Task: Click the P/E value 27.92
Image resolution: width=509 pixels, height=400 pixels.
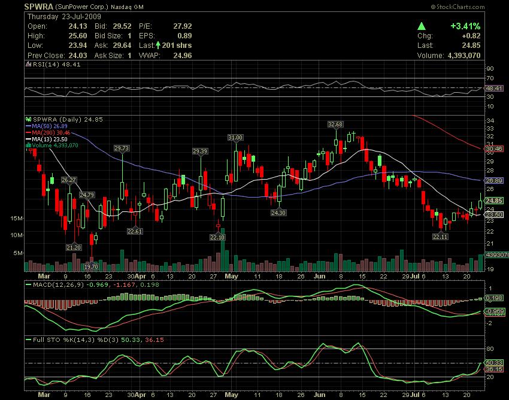Action: 183,26
